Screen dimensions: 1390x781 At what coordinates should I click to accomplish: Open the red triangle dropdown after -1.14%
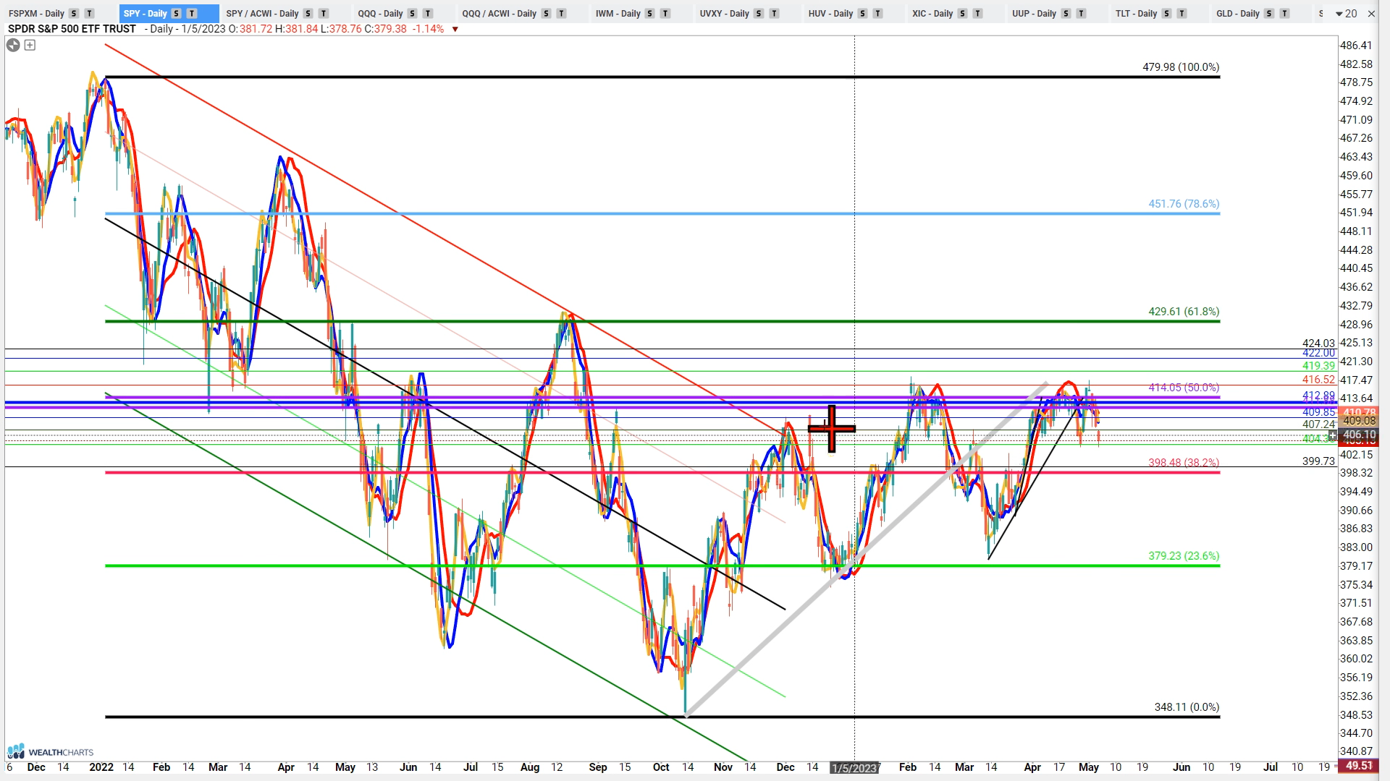coord(455,30)
